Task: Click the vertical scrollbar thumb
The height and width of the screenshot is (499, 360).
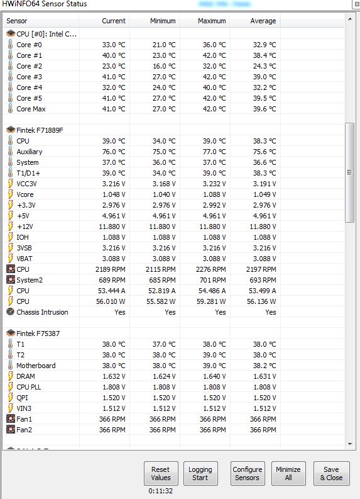Action: [350, 172]
